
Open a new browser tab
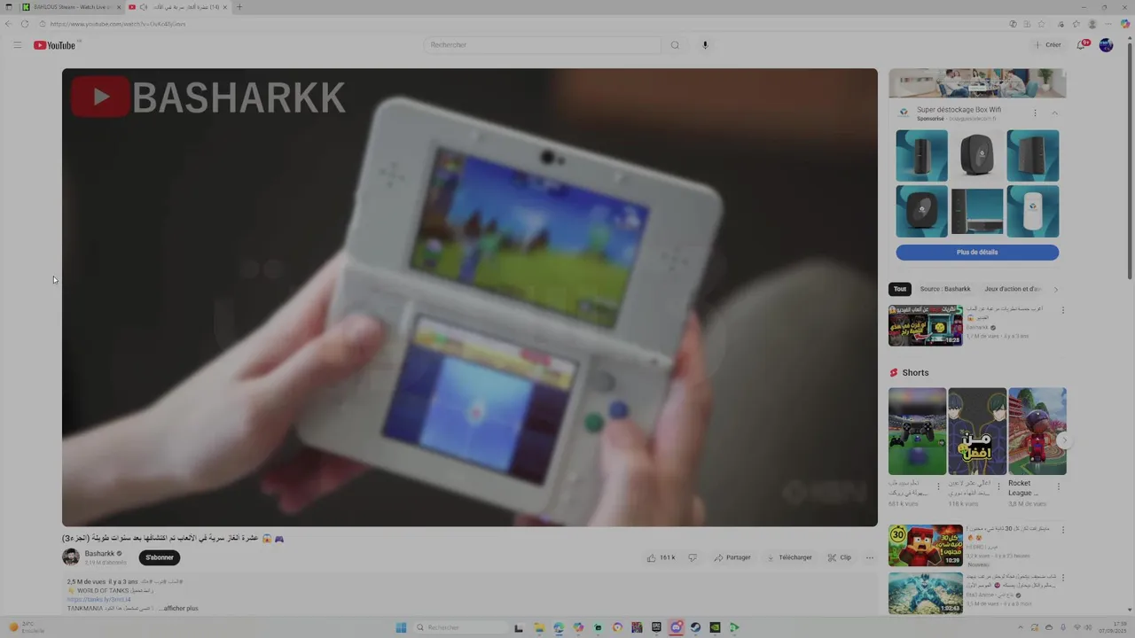(239, 7)
